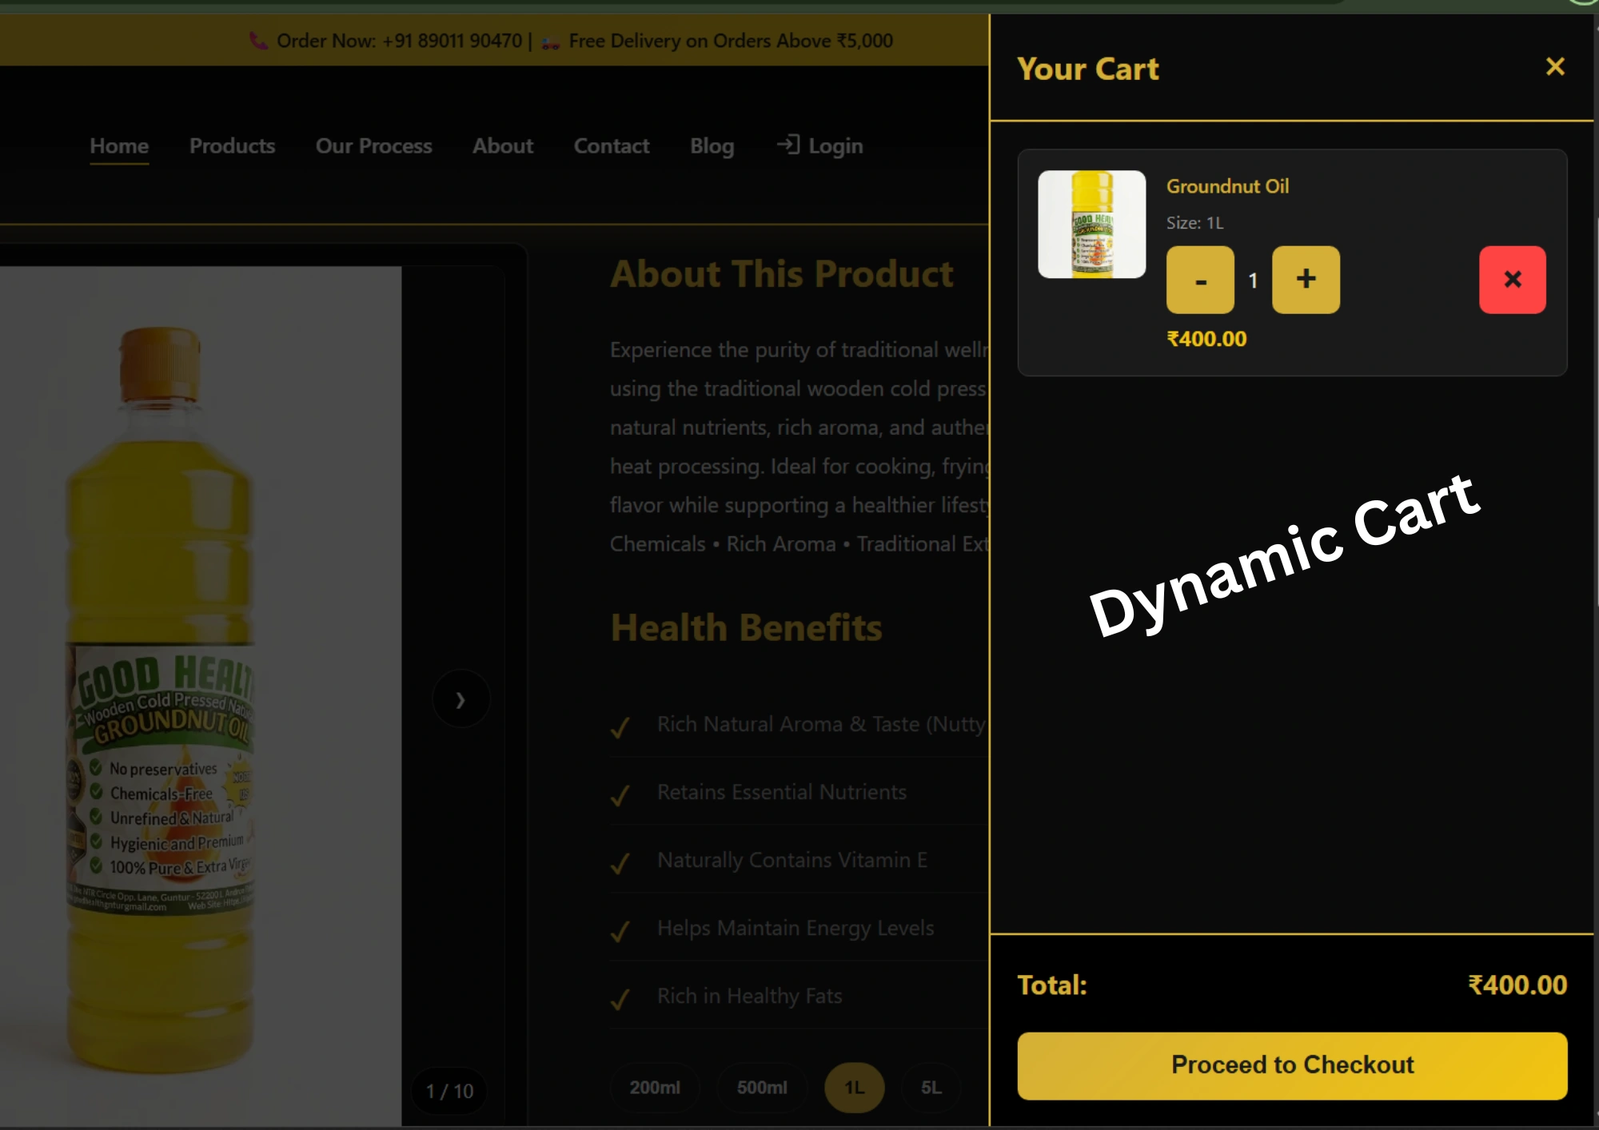
Task: Click the Helps Maintain Energy Levels benefit
Action: tap(795, 929)
